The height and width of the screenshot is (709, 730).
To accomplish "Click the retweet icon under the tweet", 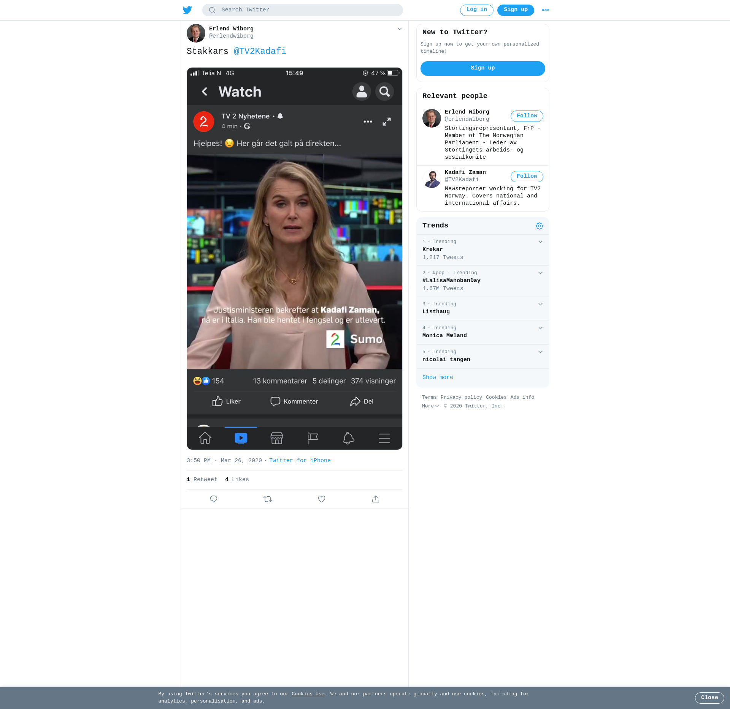I will tap(268, 499).
